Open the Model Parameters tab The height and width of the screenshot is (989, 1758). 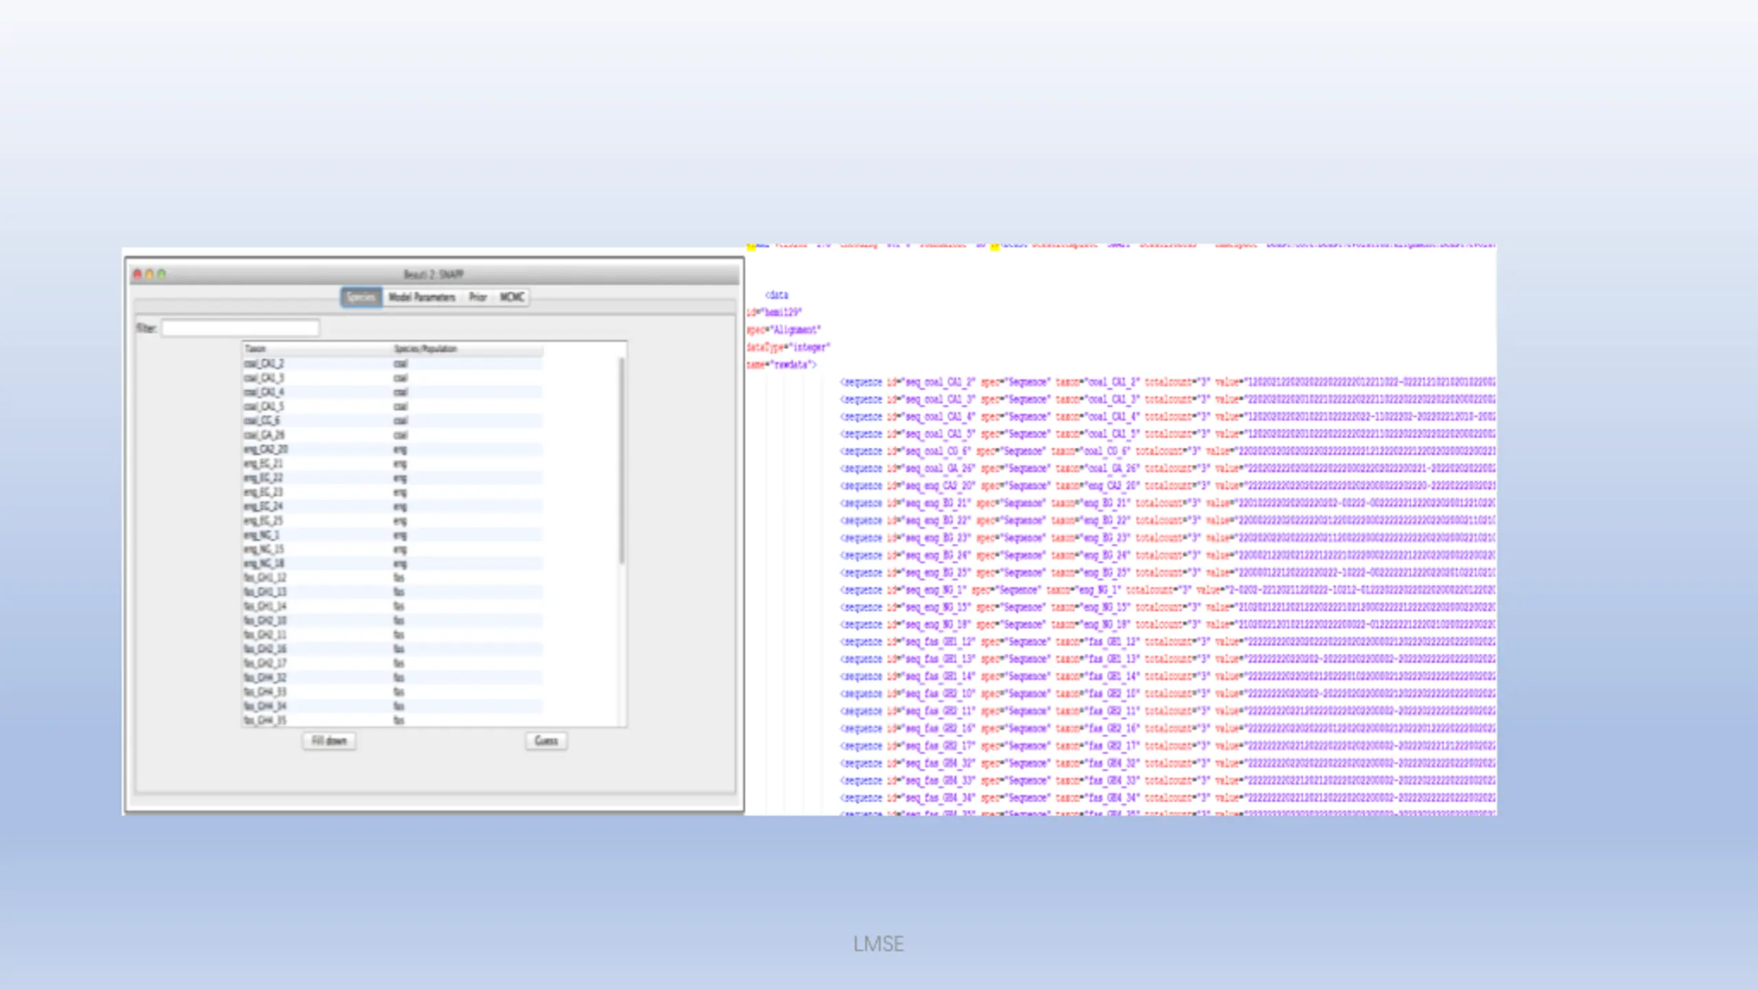[x=422, y=297]
